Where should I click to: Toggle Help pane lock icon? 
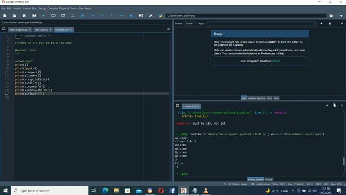click(330, 23)
